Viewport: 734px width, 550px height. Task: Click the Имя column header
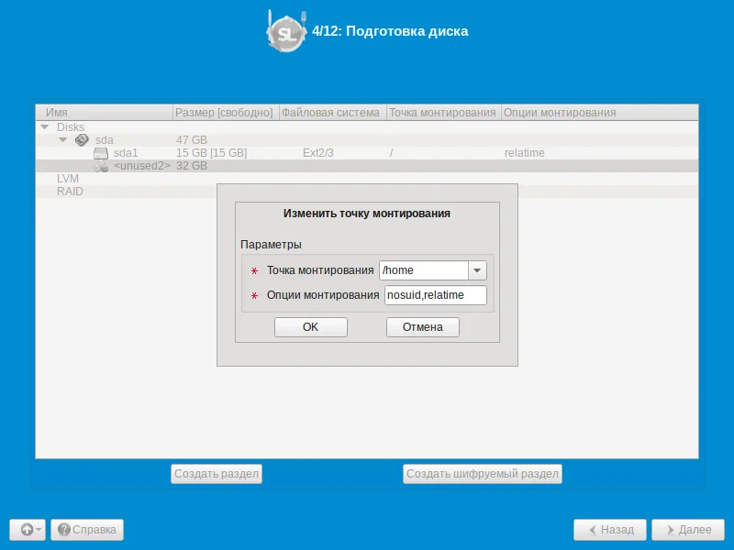104,113
